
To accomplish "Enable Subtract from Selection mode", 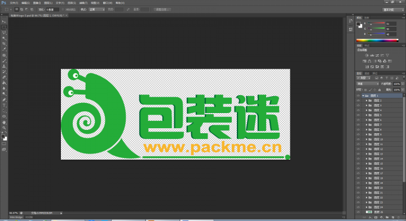I will click(27, 10).
